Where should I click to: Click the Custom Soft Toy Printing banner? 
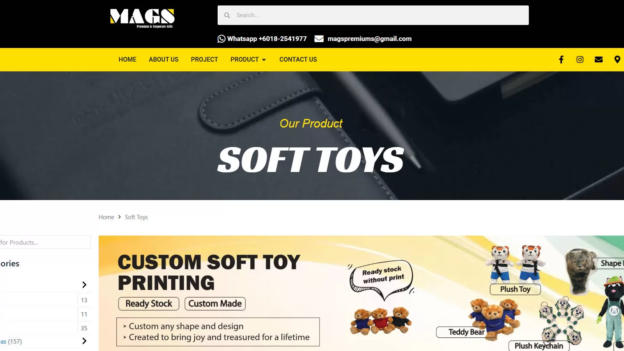361,293
